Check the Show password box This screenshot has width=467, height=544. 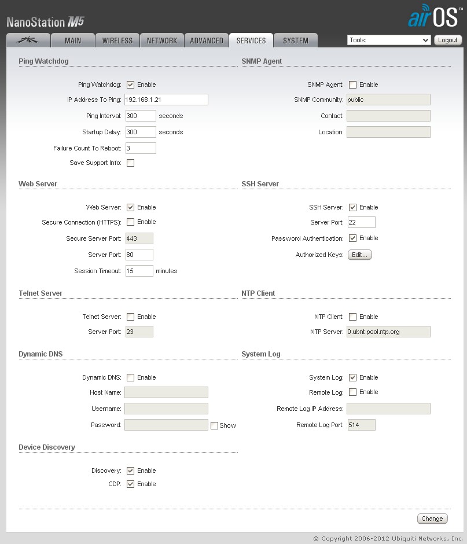pyautogui.click(x=215, y=425)
